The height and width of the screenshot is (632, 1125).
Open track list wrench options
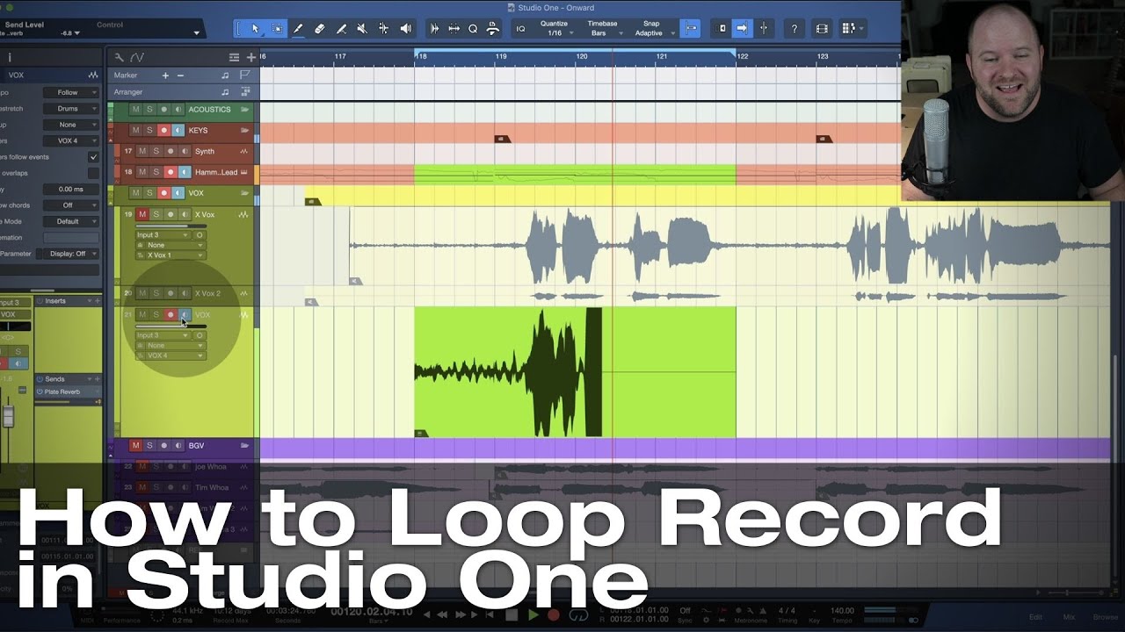pyautogui.click(x=120, y=57)
